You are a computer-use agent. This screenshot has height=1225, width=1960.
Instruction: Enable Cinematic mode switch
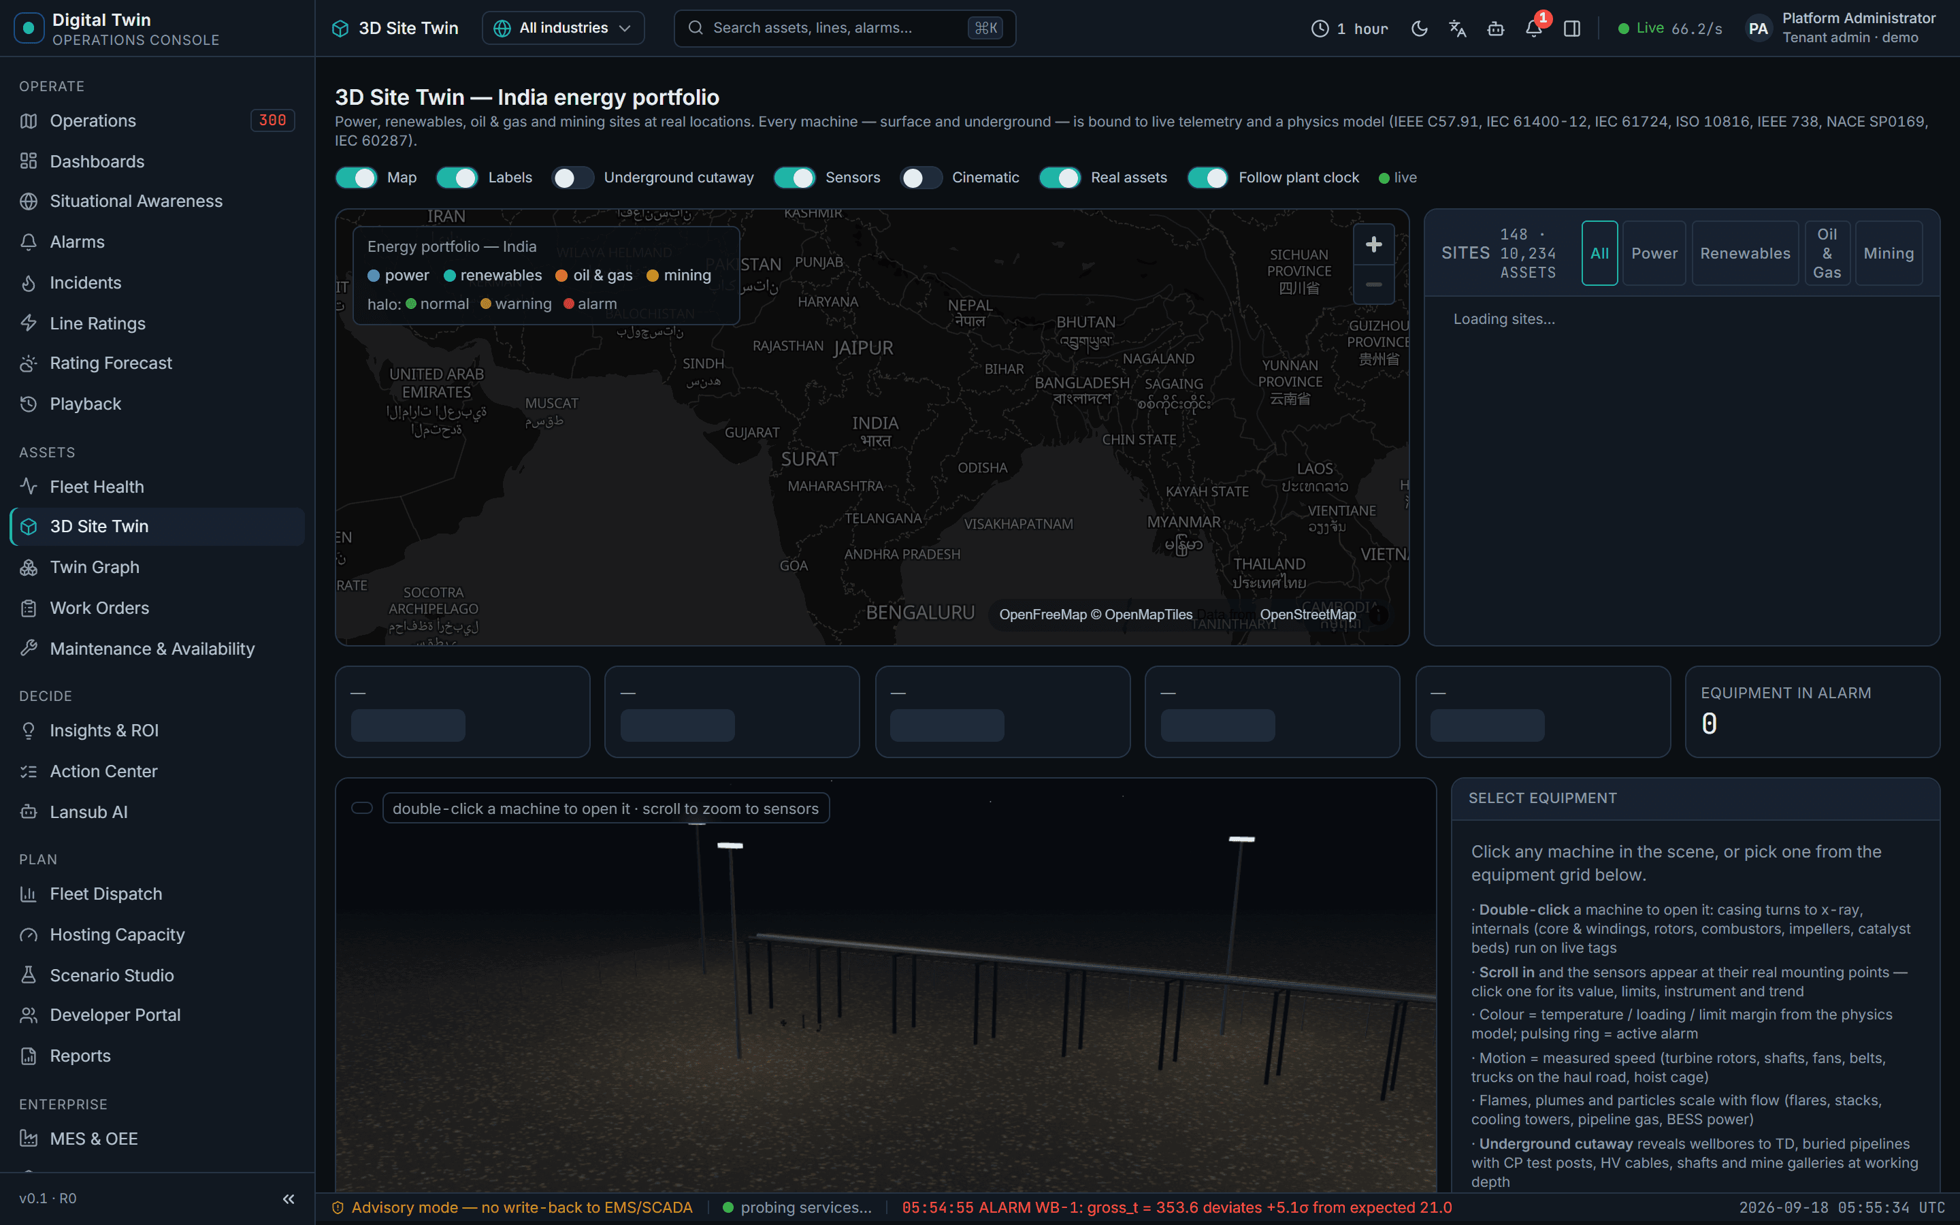click(x=921, y=178)
